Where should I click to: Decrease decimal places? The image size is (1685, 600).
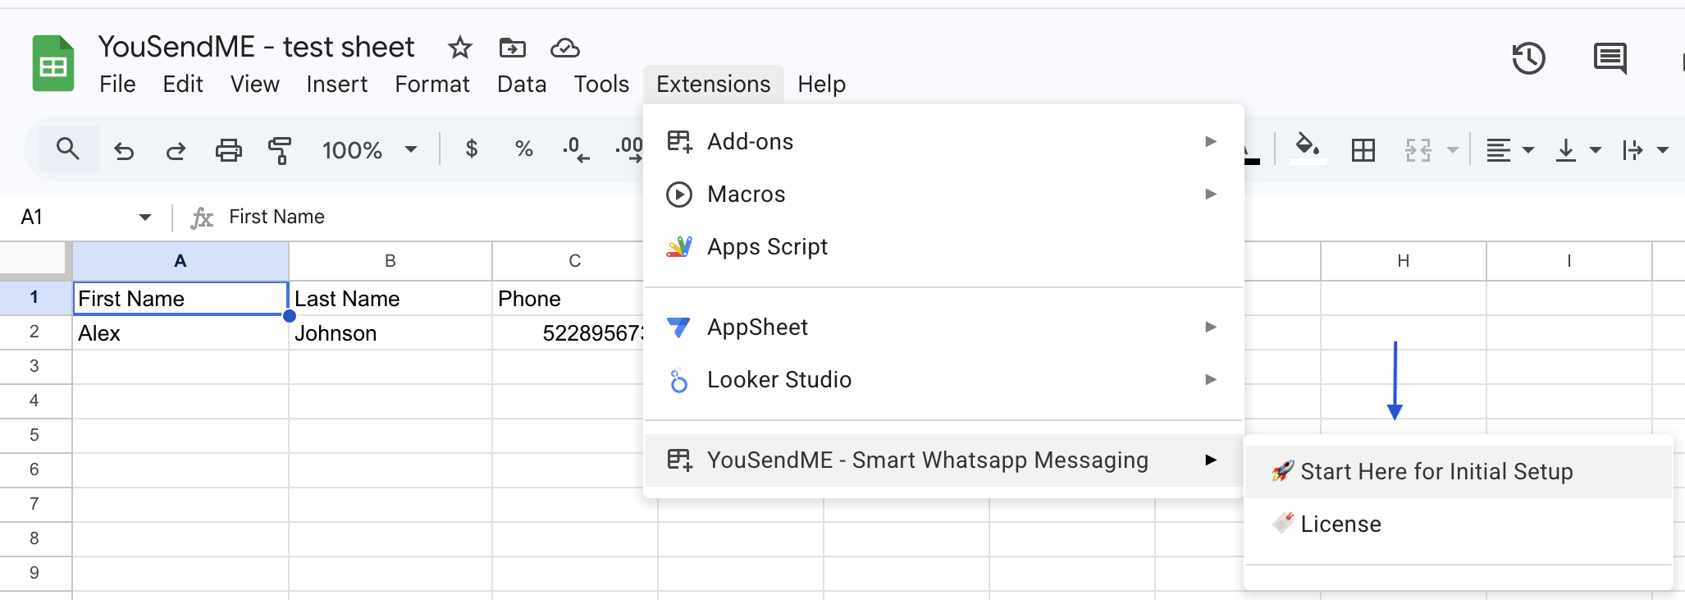(576, 149)
